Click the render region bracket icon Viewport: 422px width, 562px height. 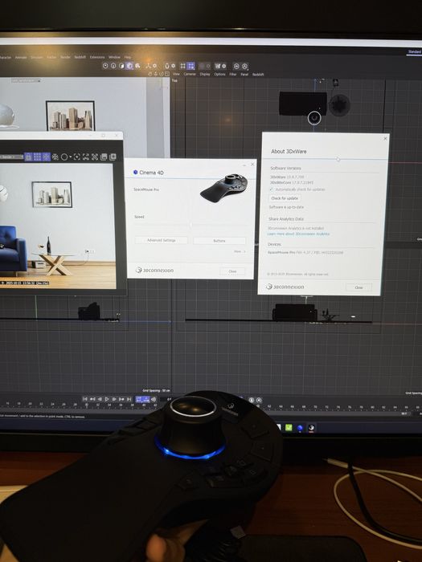pos(77,157)
